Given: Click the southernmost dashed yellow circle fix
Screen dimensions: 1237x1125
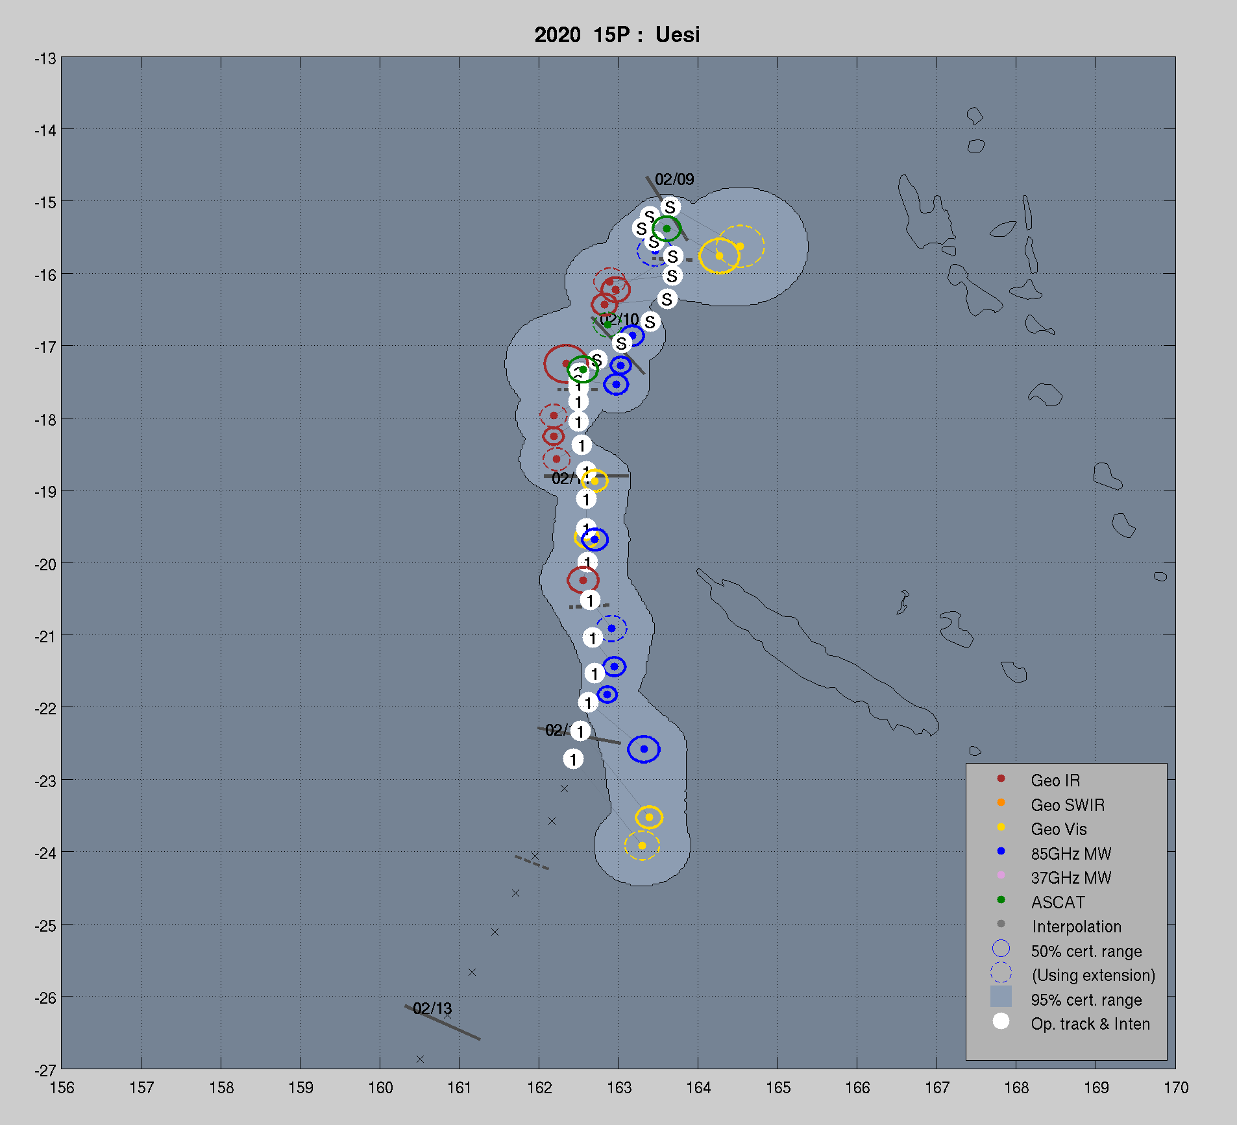Looking at the screenshot, I should pos(642,846).
